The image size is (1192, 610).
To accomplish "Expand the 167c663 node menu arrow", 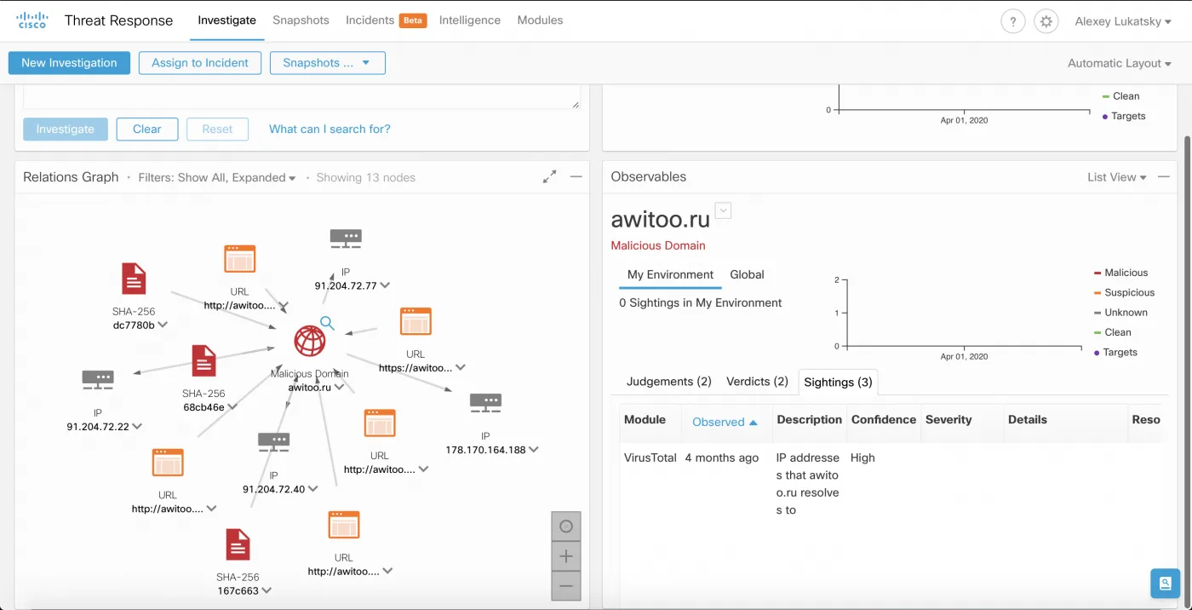I will (x=266, y=590).
